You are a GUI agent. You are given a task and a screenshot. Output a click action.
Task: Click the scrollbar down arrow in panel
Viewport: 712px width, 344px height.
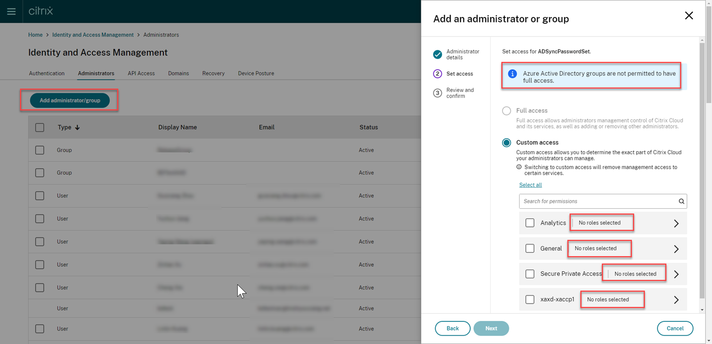[x=702, y=310]
